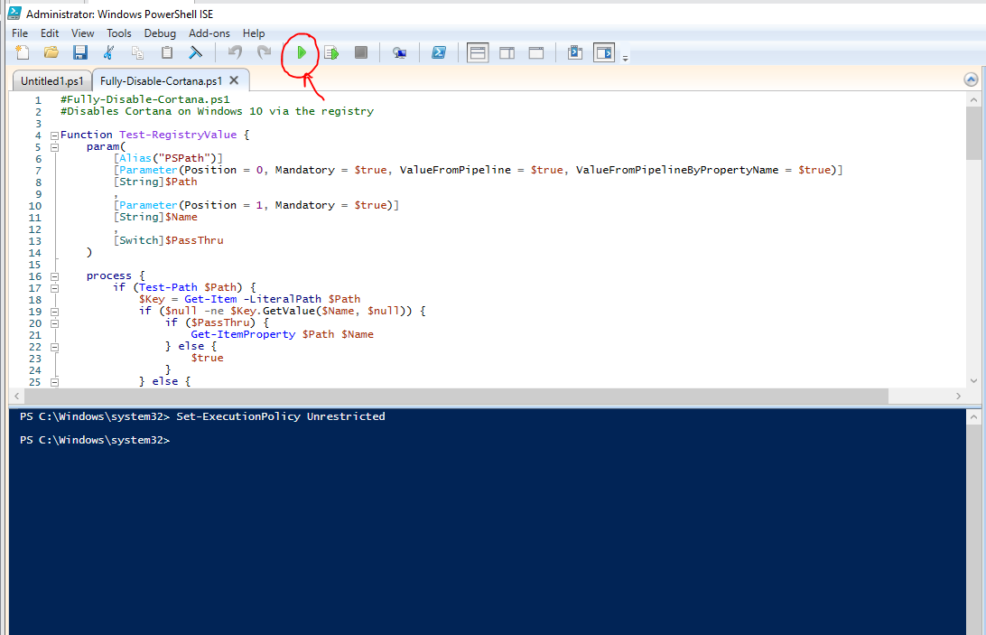
Task: Click the Redo arrow icon
Action: tap(264, 53)
